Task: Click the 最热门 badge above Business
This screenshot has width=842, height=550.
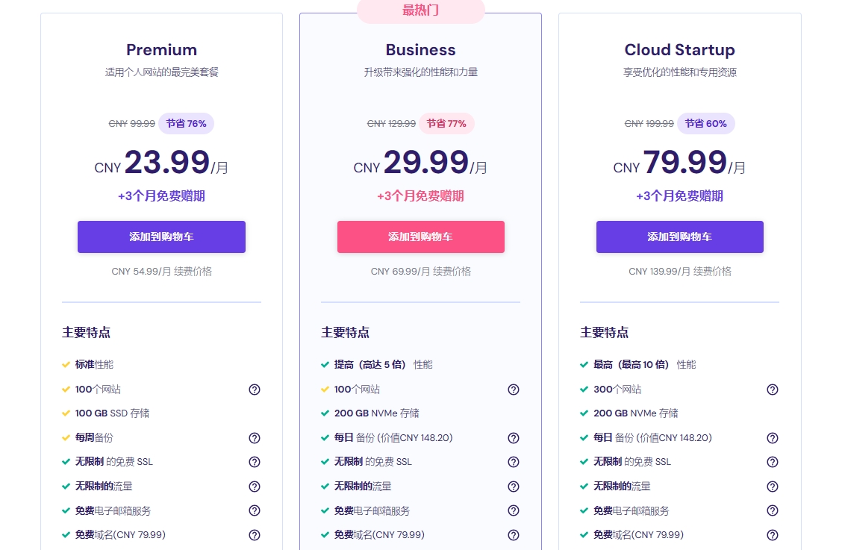Action: (x=420, y=10)
